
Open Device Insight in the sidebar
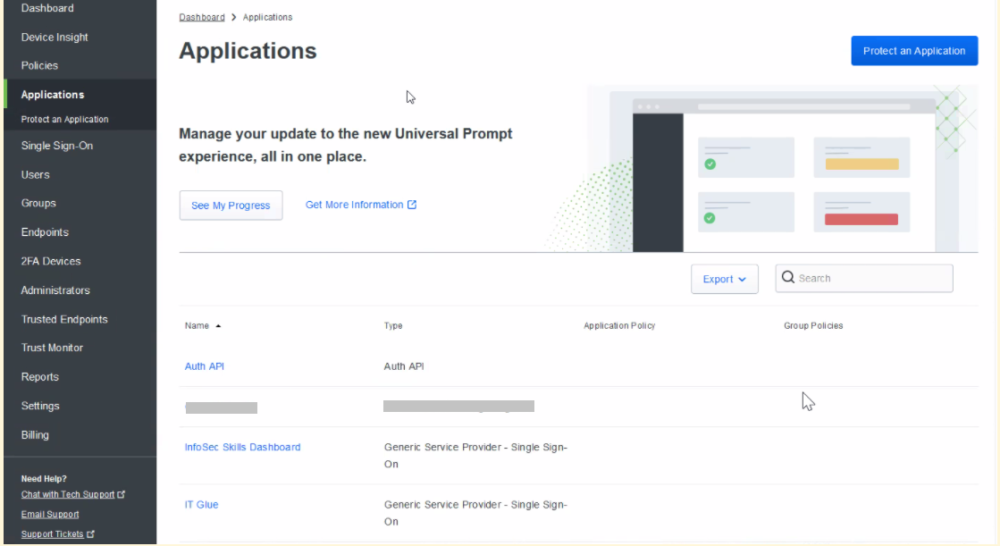pos(55,38)
